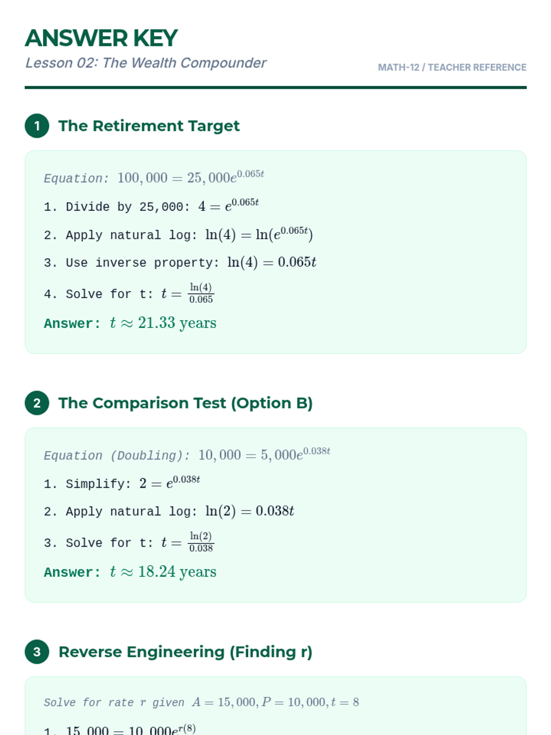551x735 pixels.
Task: Click the Reverse Engineering (Finding r) heading
Action: pyautogui.click(x=186, y=652)
